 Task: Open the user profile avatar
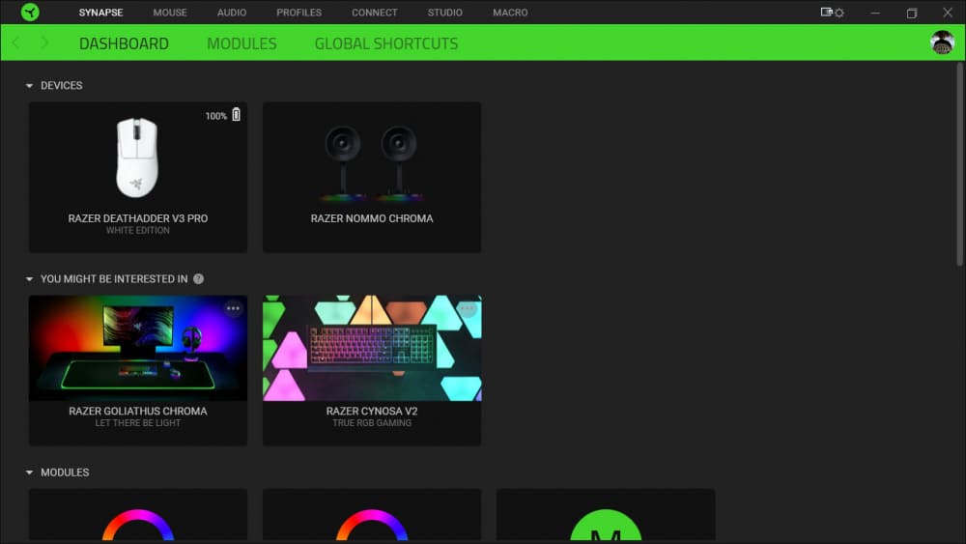tap(942, 43)
